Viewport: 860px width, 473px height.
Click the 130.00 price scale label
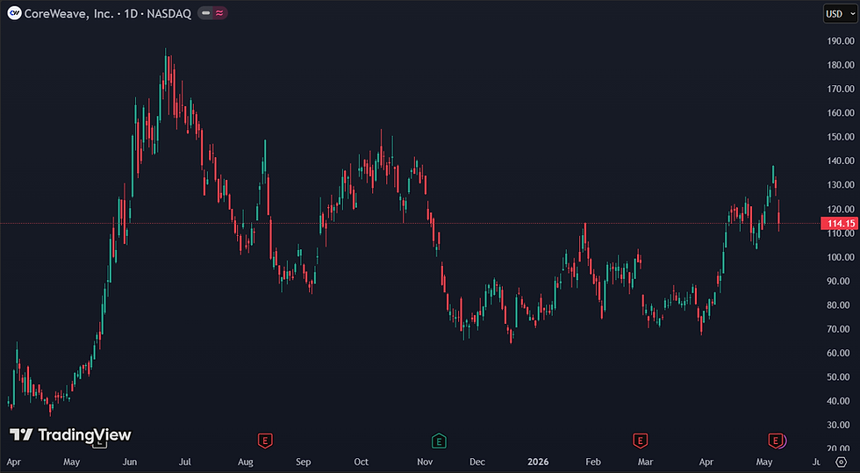(841, 185)
